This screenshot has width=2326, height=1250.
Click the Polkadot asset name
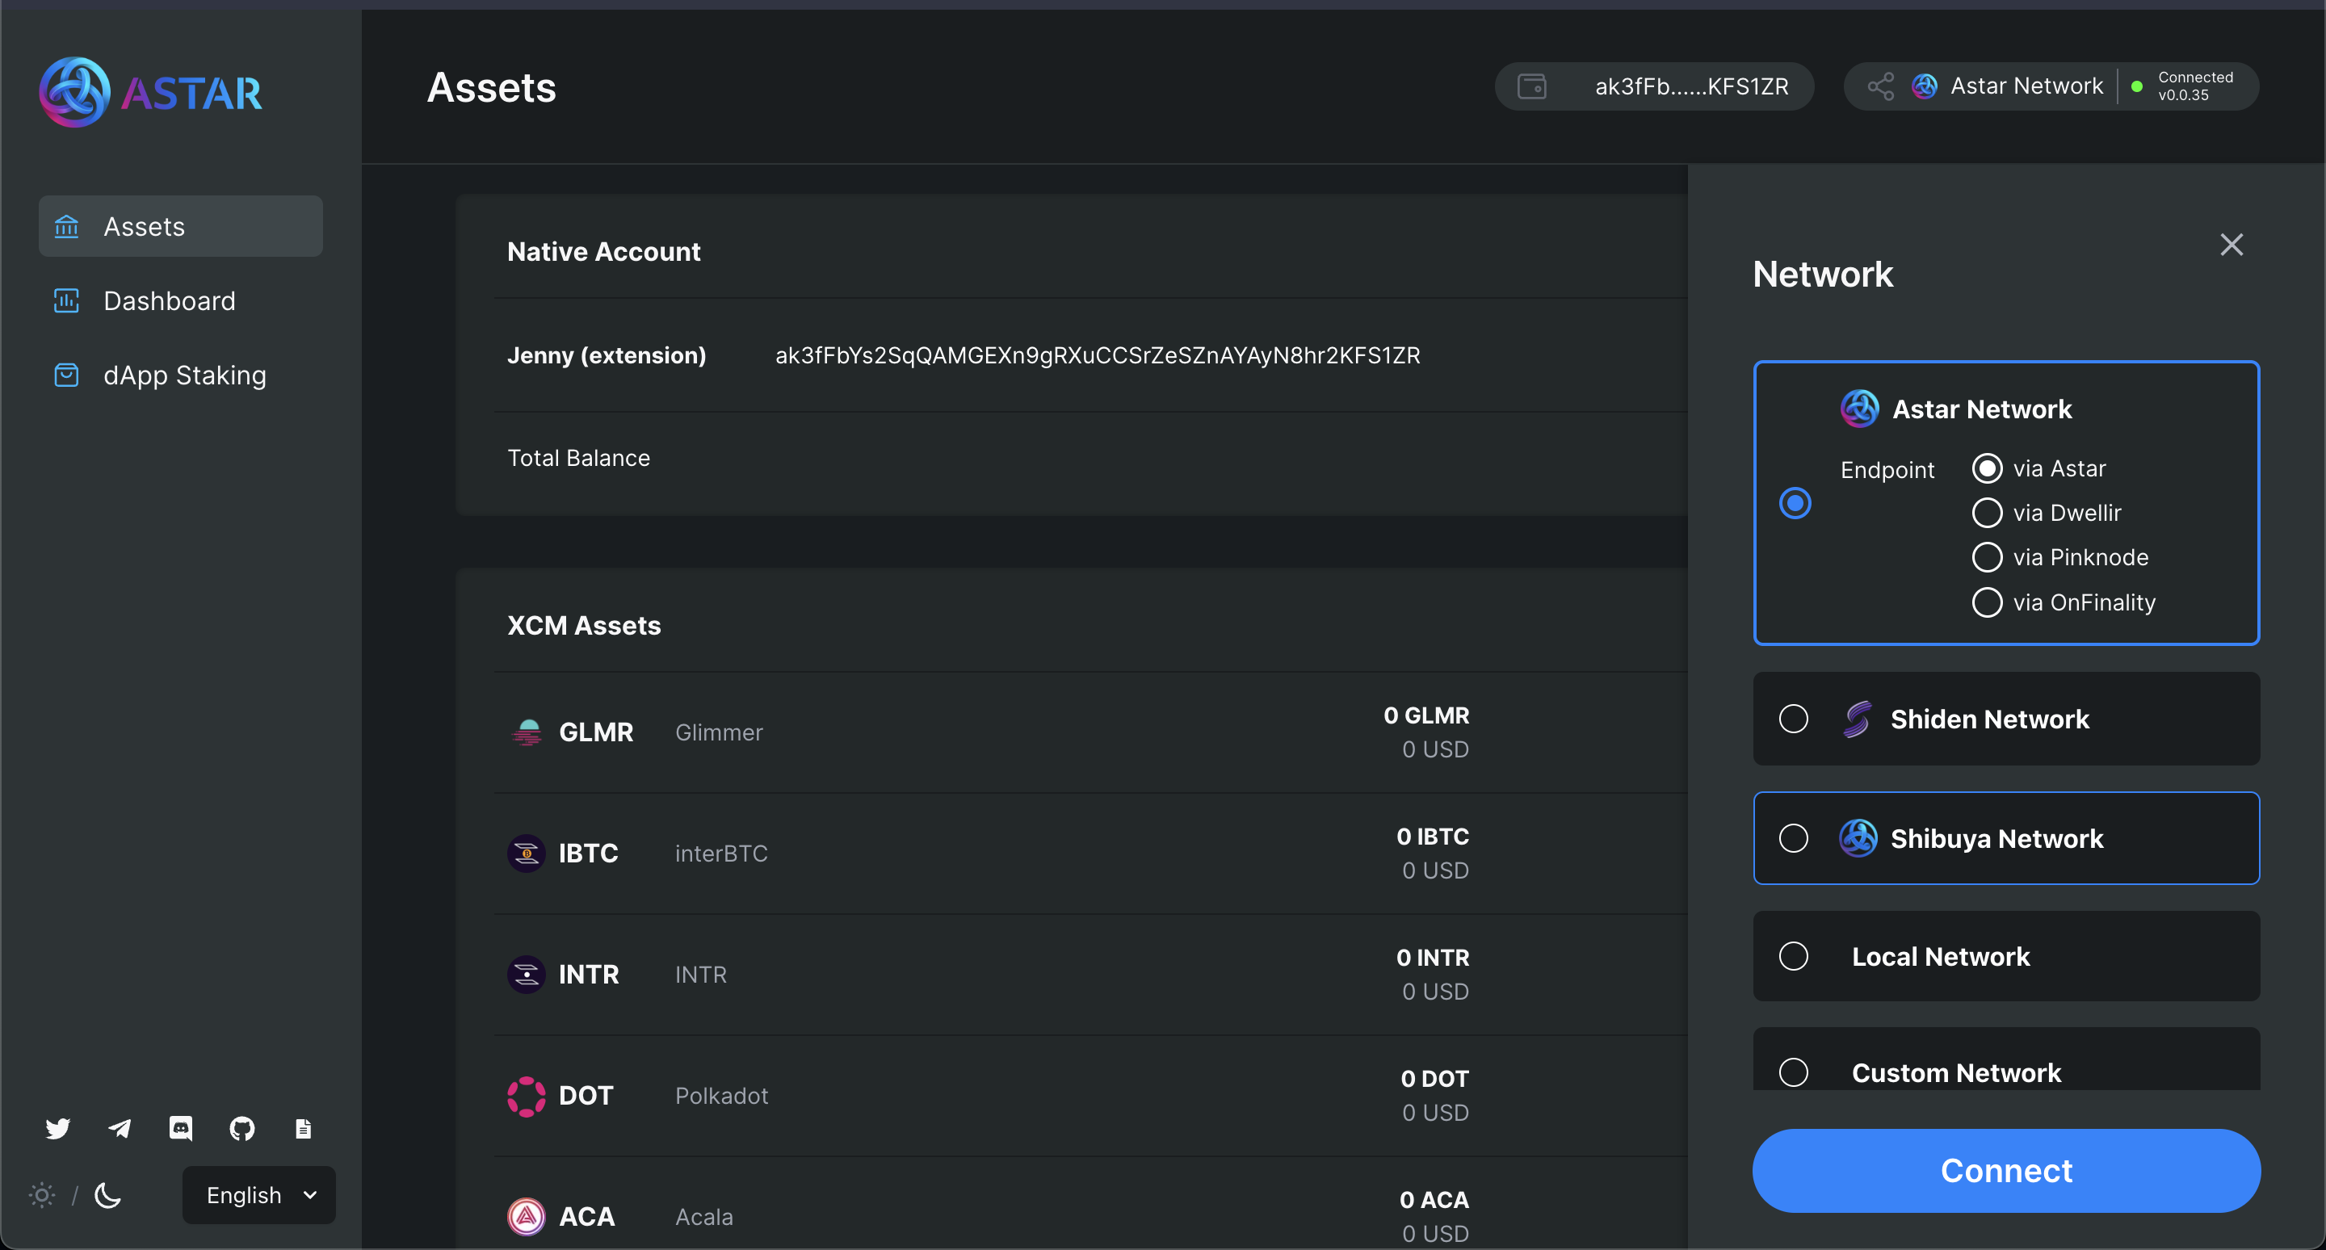(721, 1096)
